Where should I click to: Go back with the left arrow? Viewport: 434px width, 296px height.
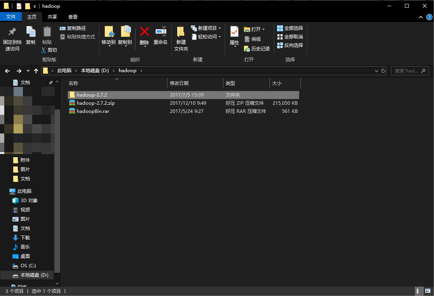[7, 71]
